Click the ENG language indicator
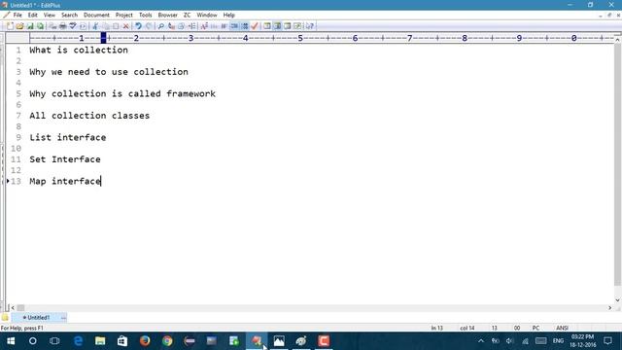Viewport: 622px width, 350px height. coord(558,341)
